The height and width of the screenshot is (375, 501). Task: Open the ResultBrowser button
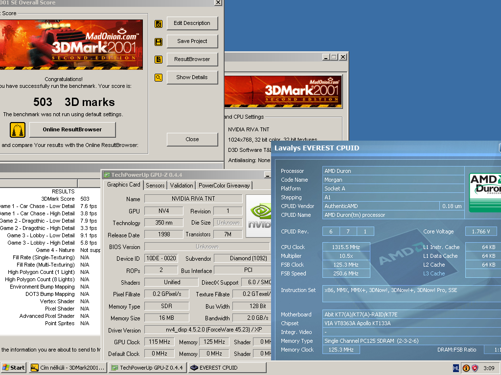(x=192, y=59)
